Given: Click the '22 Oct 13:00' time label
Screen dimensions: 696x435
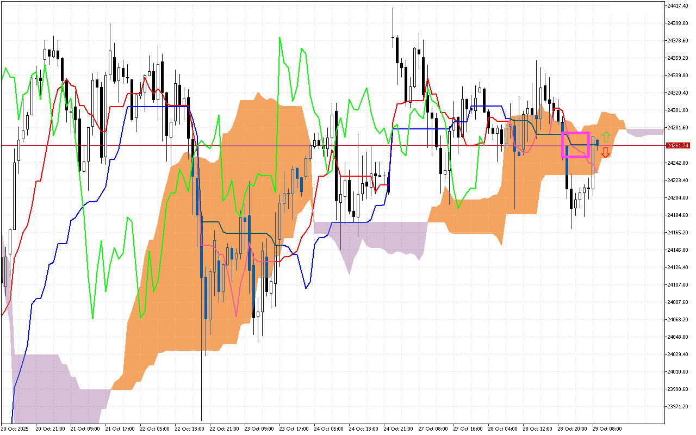Looking at the screenshot, I should 191,429.
